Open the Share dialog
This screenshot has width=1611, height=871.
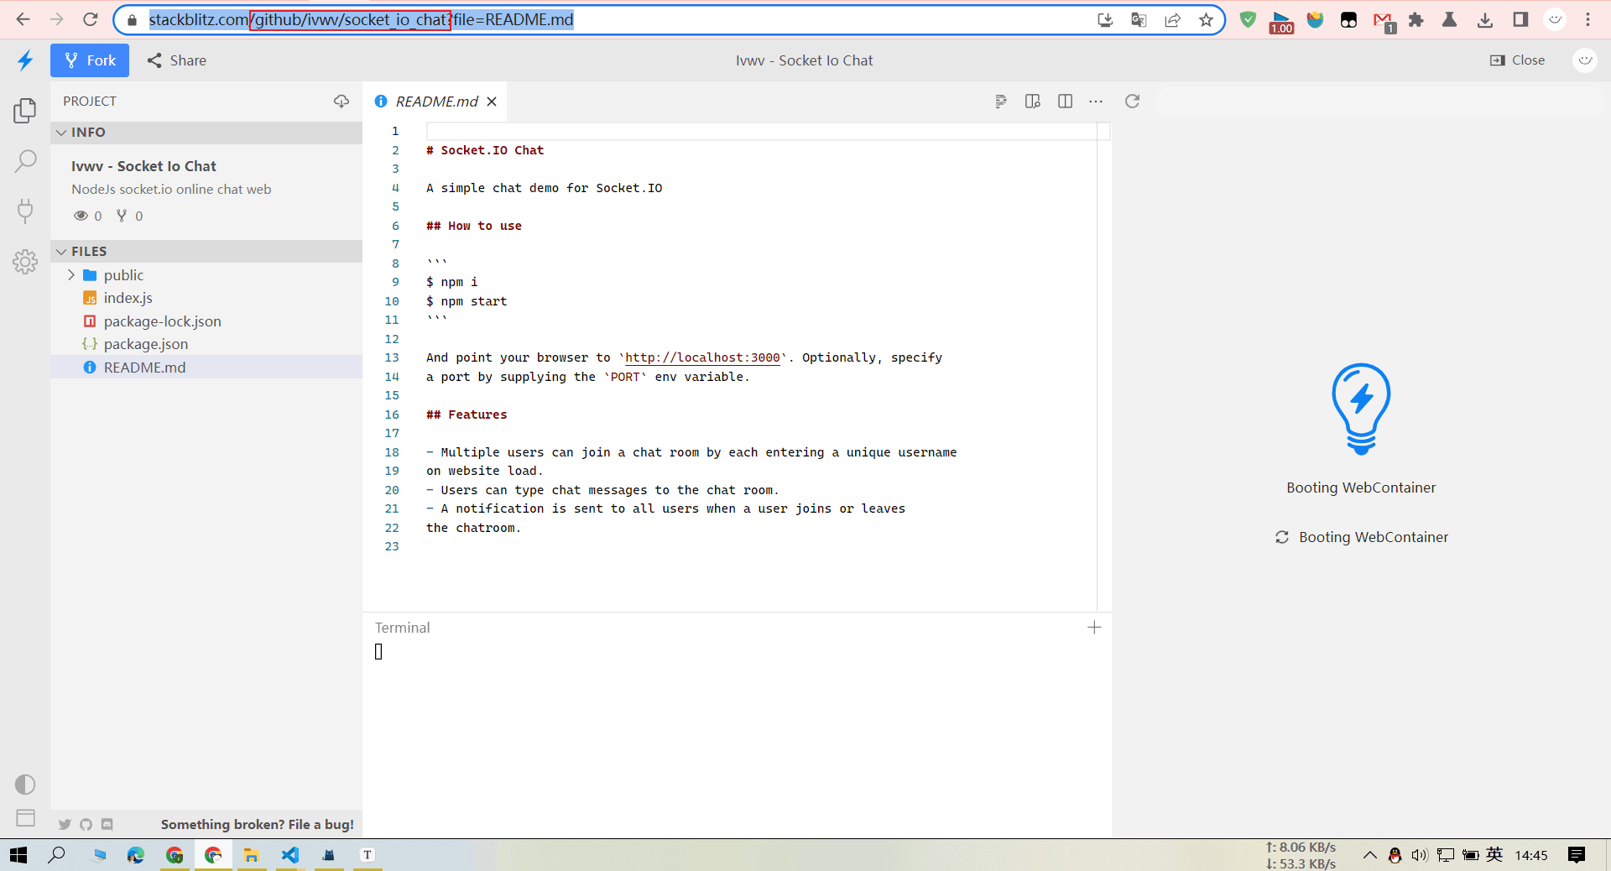tap(176, 60)
